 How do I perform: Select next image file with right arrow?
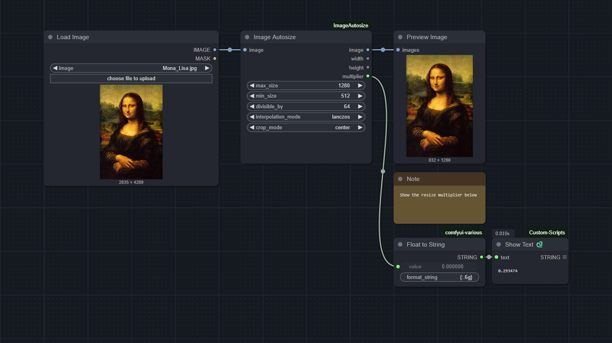coord(207,68)
